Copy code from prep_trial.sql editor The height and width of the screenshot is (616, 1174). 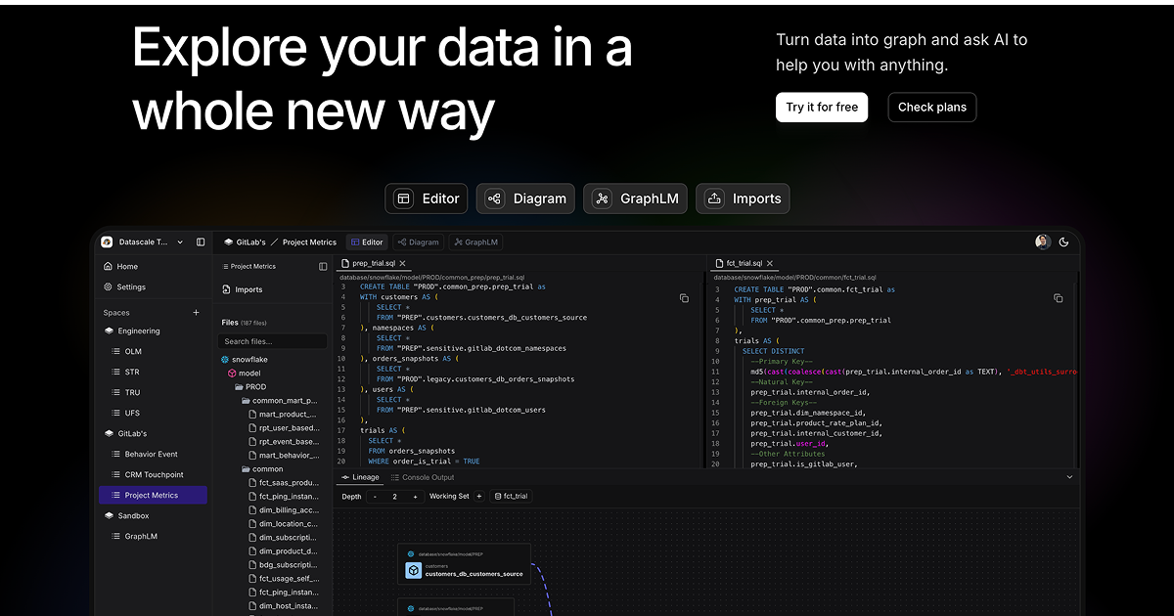point(684,298)
